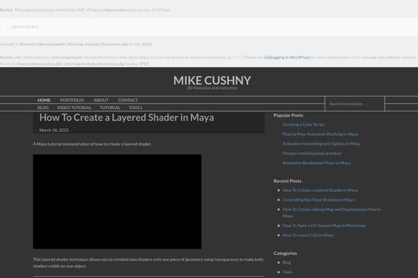Open Pose to Pose Animation Blocking post

click(320, 134)
